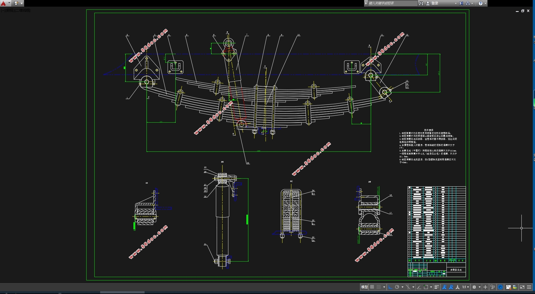
Task: Expand object snap options dropdown
Action: pos(431,287)
